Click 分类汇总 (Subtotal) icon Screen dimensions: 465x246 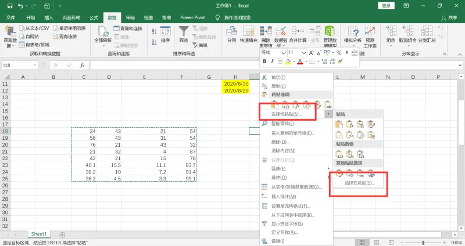(427, 34)
